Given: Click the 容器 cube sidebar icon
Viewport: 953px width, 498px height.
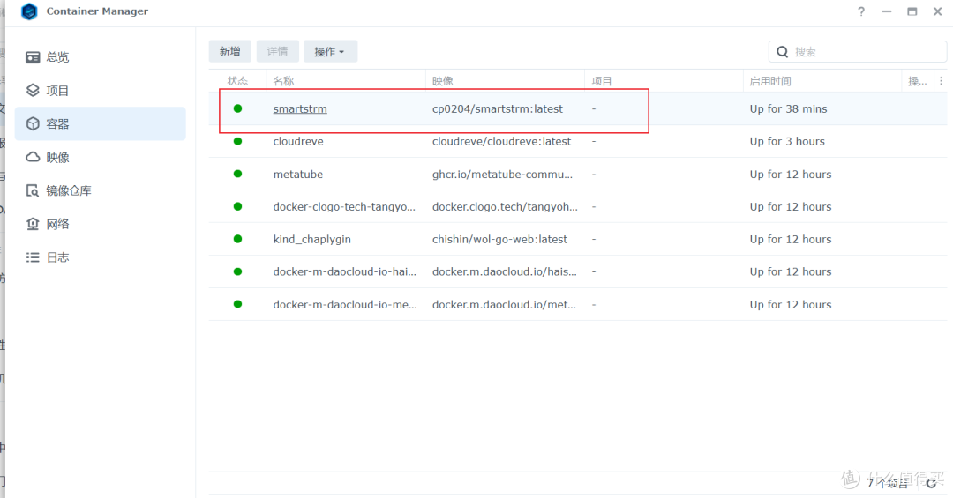Looking at the screenshot, I should (33, 124).
